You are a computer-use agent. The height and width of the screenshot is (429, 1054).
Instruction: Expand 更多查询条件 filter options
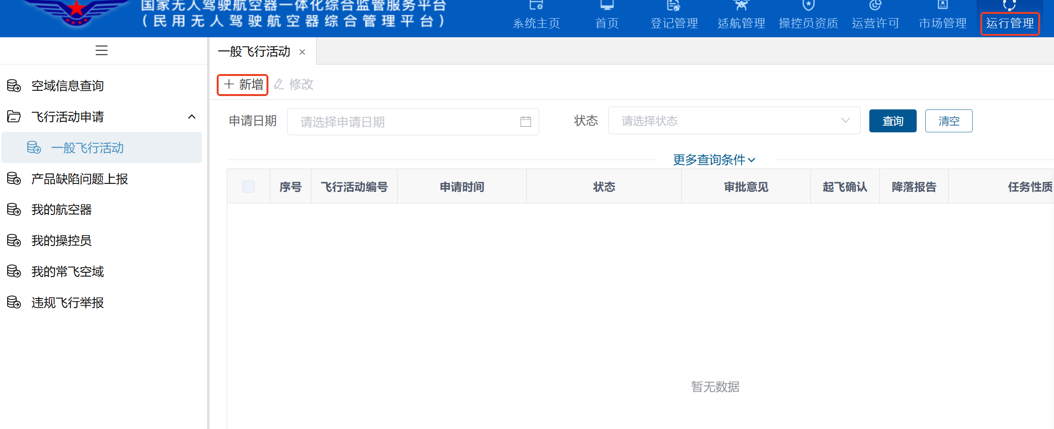tap(714, 160)
